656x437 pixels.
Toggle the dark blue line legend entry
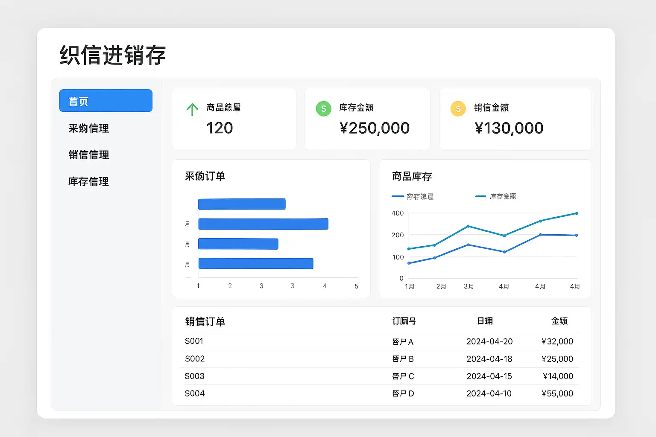tap(413, 196)
